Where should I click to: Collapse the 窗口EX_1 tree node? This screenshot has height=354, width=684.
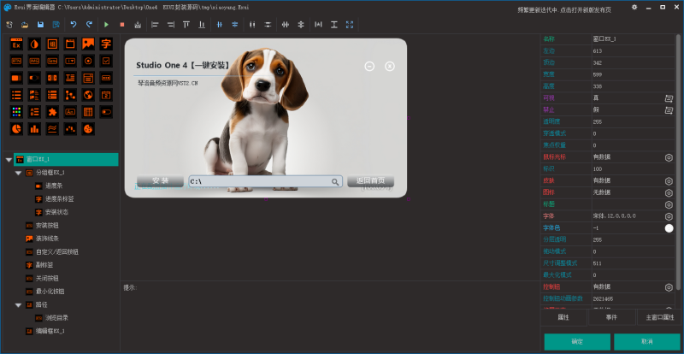click(x=9, y=160)
